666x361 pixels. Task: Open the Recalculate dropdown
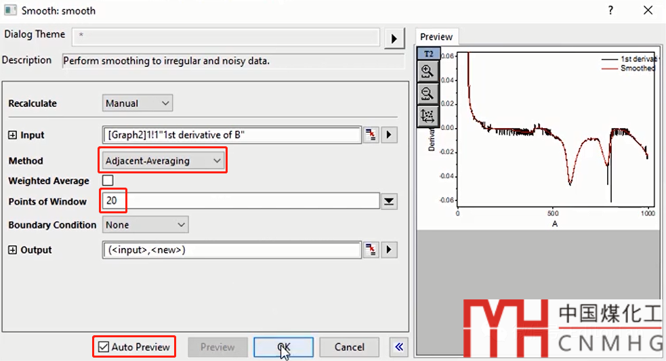point(138,104)
